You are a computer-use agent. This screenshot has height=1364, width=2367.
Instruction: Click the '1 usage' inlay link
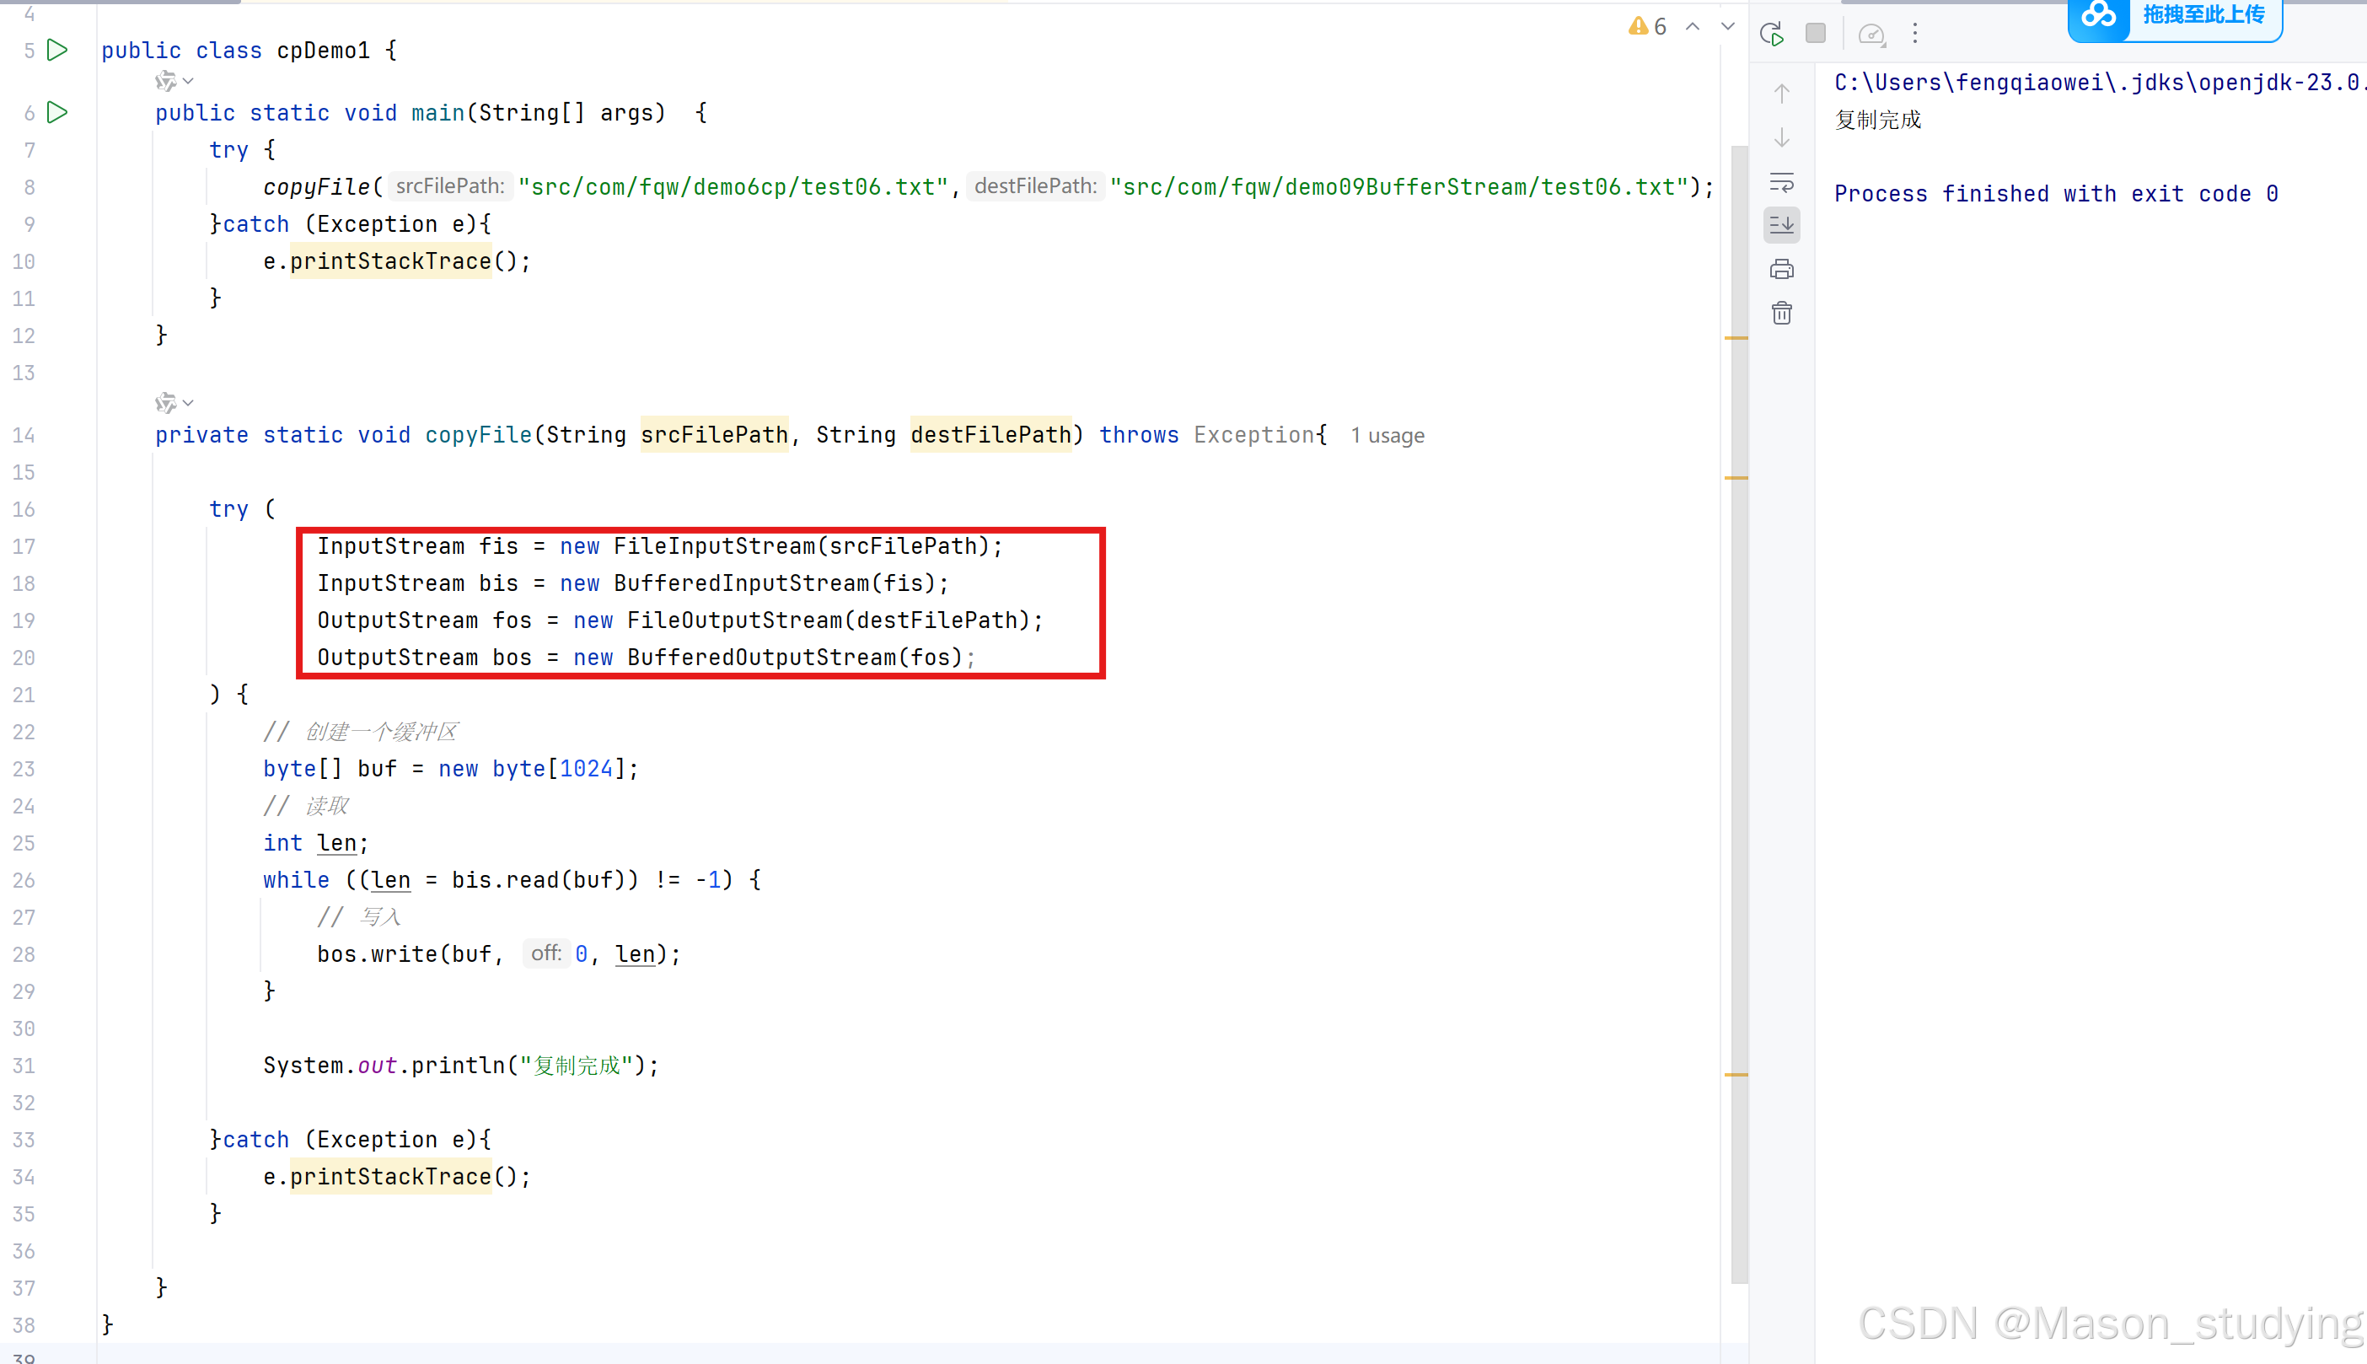click(x=1387, y=436)
